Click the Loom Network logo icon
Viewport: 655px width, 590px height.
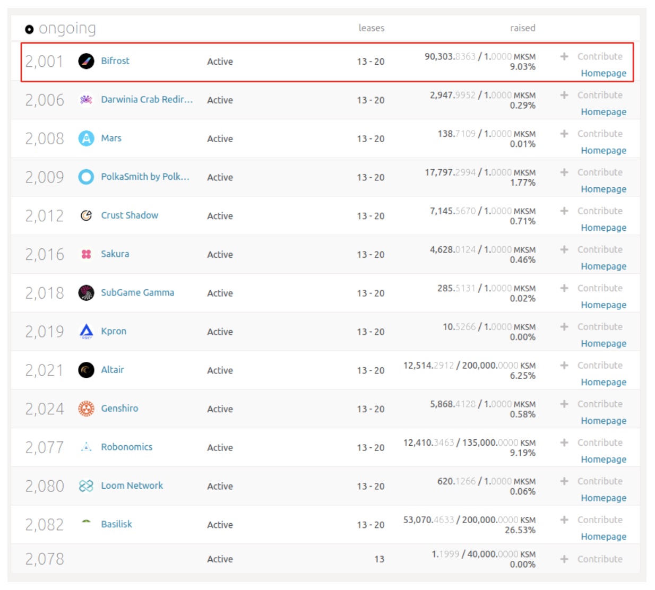click(86, 486)
